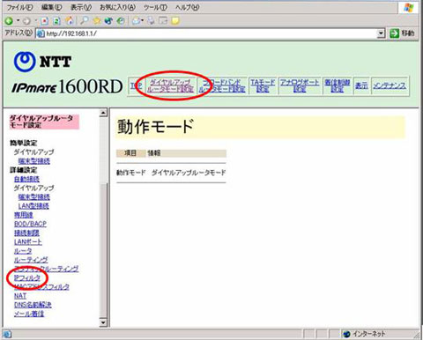Open the メンテナンス link
The height and width of the screenshot is (340, 423).
[x=390, y=85]
